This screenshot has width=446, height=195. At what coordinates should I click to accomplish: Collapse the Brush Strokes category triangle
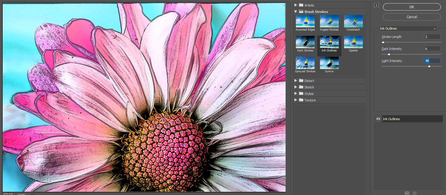coord(296,11)
